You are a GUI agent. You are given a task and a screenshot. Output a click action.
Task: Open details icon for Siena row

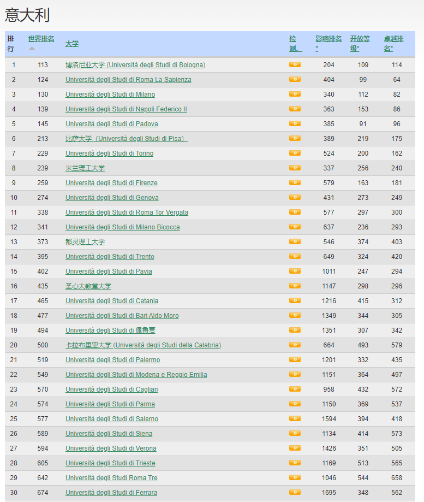click(x=295, y=433)
